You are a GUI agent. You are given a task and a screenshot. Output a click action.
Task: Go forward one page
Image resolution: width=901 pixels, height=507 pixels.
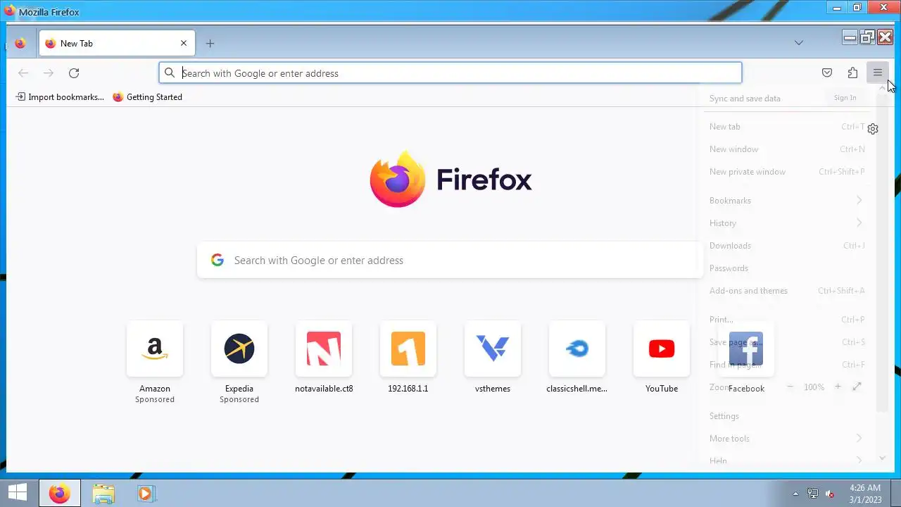click(49, 73)
